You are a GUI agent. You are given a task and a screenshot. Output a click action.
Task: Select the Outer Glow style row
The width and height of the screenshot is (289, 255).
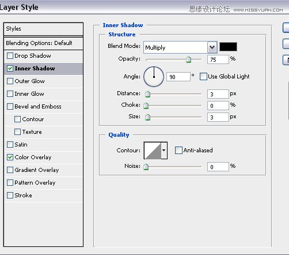pyautogui.click(x=43, y=81)
